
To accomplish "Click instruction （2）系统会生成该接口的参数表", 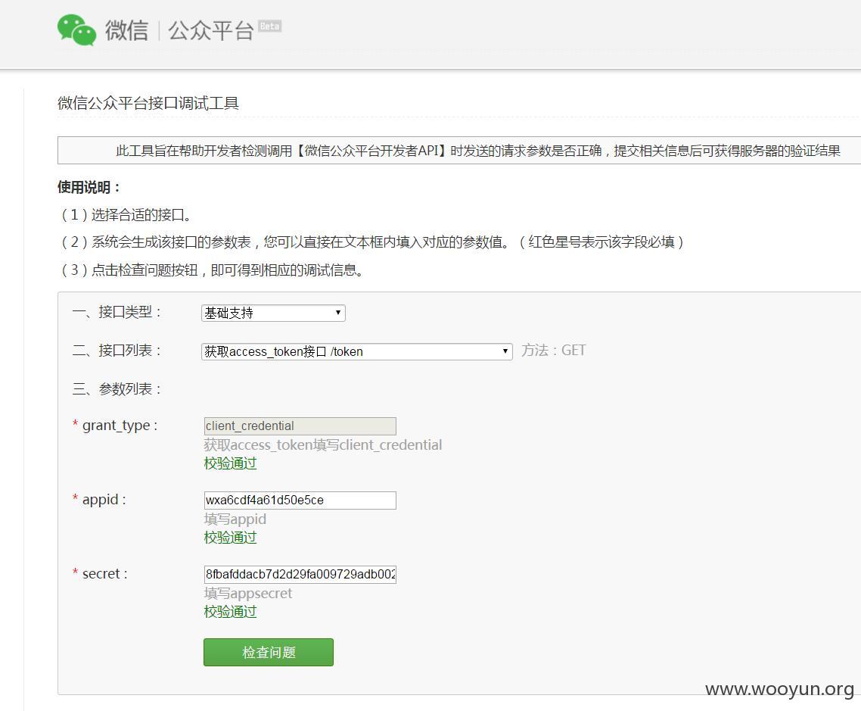I will tap(371, 242).
